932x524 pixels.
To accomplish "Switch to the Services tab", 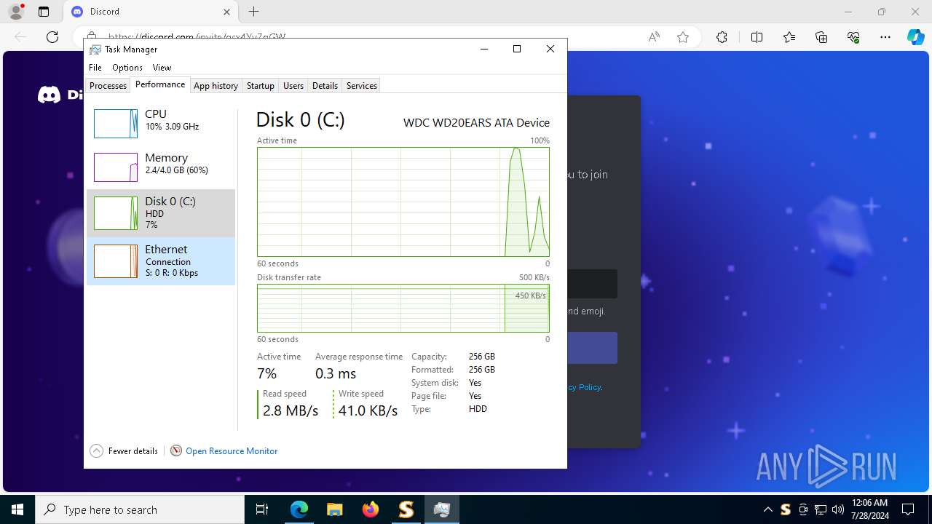I will point(362,86).
